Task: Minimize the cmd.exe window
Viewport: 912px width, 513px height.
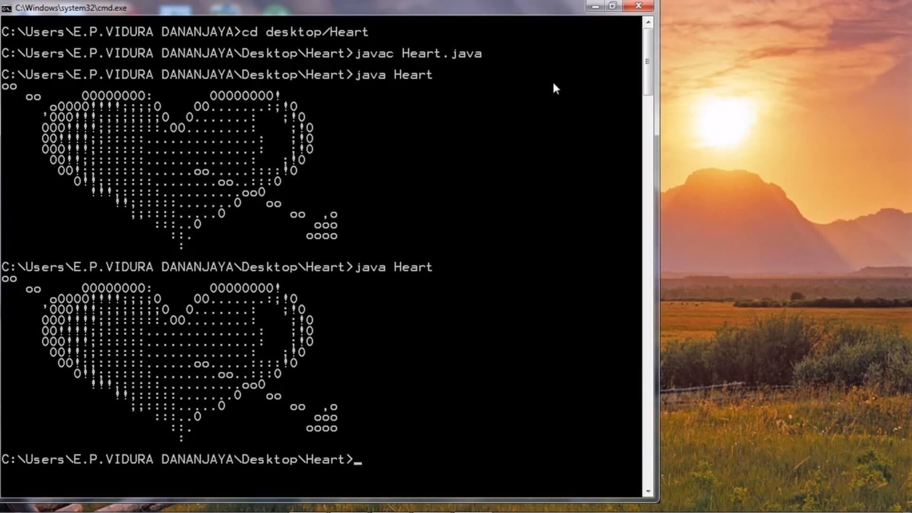Action: coord(595,6)
